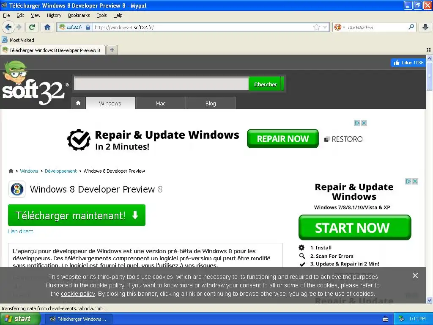The image size is (433, 325).
Task: Click the AdChoices icon on sidebar ad
Action: click(408, 181)
